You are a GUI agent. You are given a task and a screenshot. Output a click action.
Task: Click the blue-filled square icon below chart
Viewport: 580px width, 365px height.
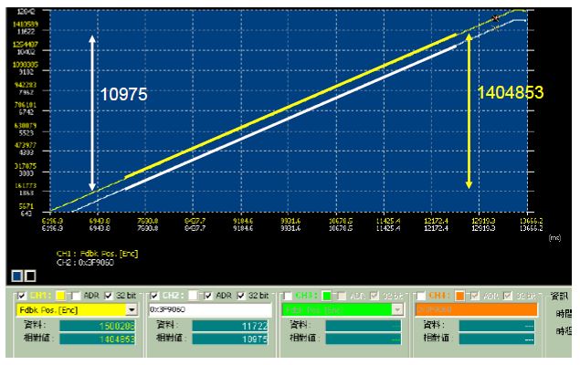coord(16,274)
